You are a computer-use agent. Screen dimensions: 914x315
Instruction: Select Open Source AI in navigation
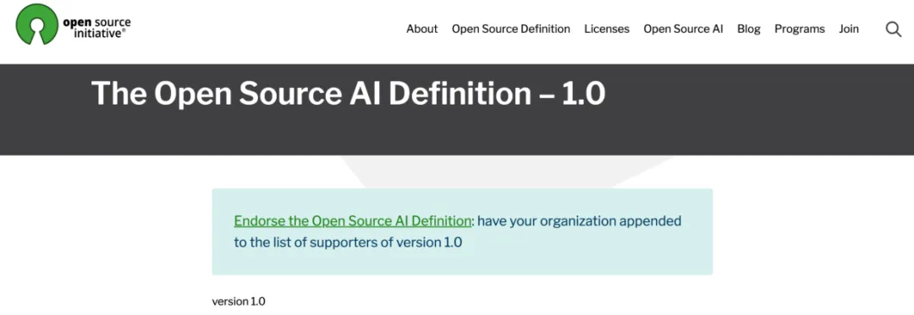tap(683, 29)
